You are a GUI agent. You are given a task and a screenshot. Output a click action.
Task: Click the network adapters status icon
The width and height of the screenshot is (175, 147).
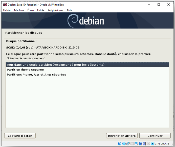(x=128, y=143)
